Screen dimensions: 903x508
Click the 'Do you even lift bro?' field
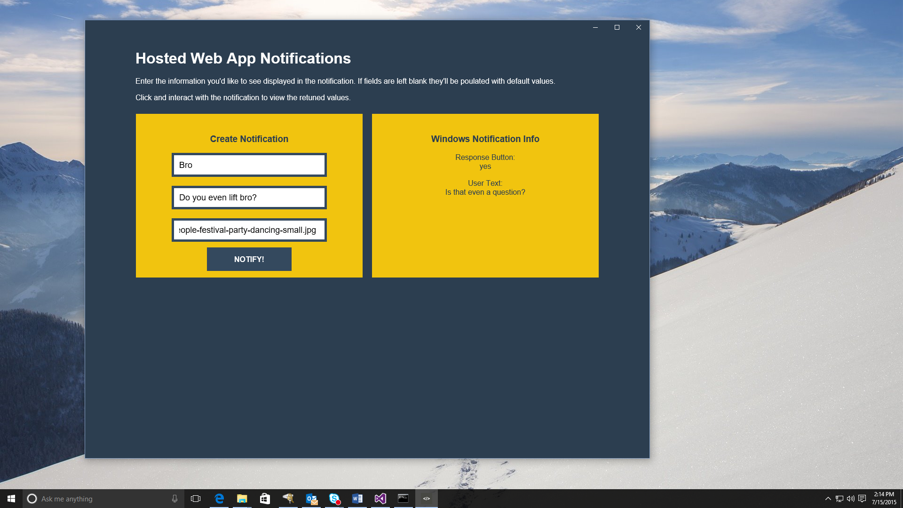[x=249, y=198]
